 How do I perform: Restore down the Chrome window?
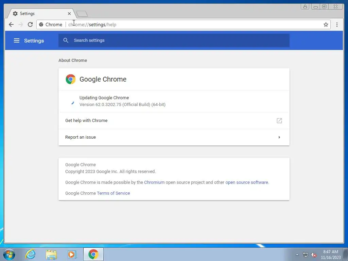coord(324,6)
